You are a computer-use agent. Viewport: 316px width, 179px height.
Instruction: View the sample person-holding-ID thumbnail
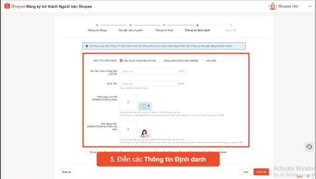pyautogui.click(x=145, y=133)
